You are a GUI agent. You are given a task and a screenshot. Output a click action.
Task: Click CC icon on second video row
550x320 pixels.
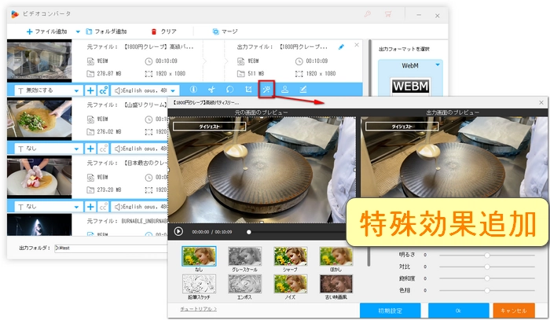click(103, 149)
